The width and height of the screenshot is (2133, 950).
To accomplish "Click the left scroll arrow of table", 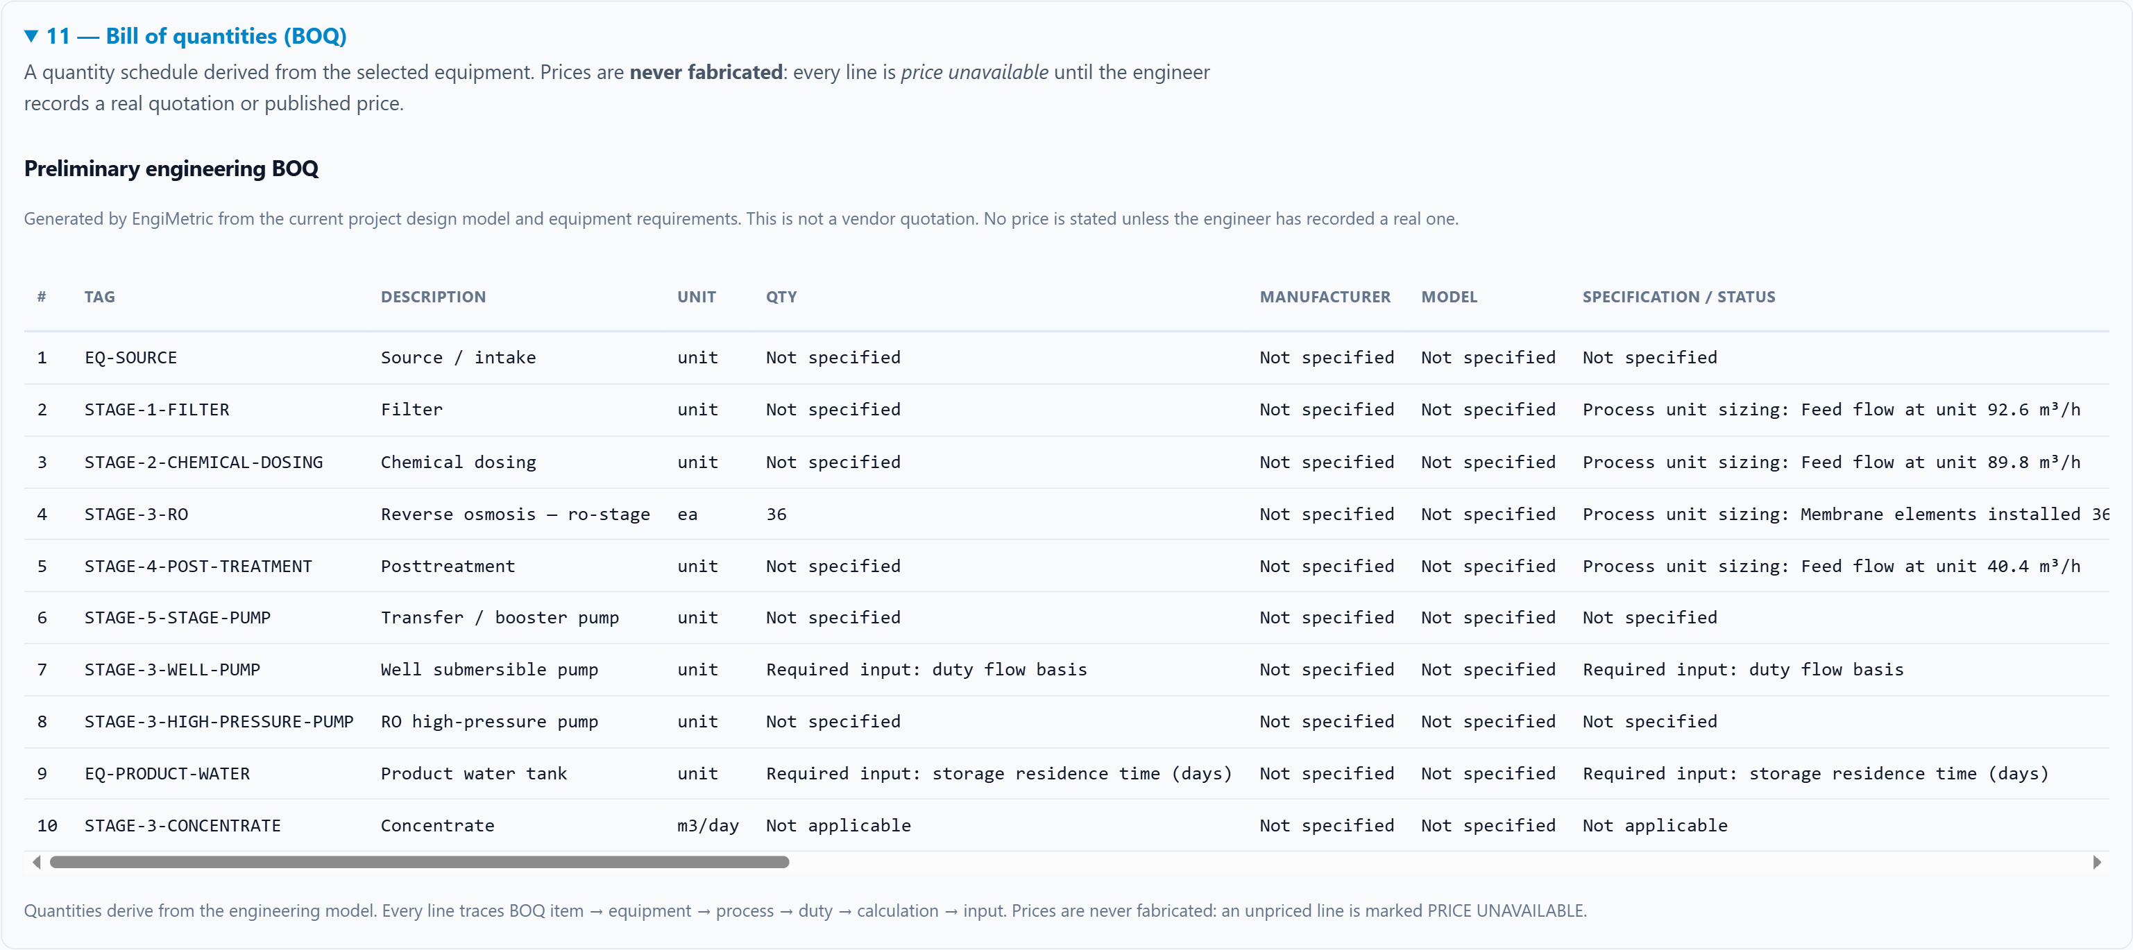I will (x=37, y=863).
